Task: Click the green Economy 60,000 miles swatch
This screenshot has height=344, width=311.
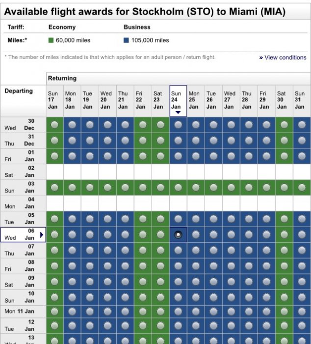Action: [51, 40]
